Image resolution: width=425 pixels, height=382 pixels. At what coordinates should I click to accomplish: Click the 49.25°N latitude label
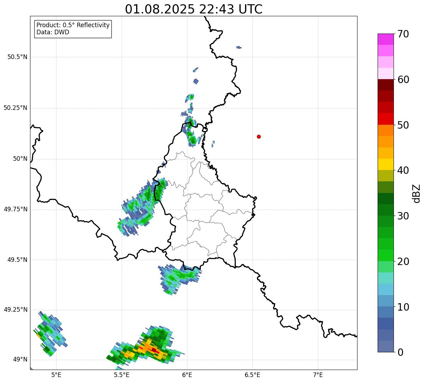click(x=16, y=310)
